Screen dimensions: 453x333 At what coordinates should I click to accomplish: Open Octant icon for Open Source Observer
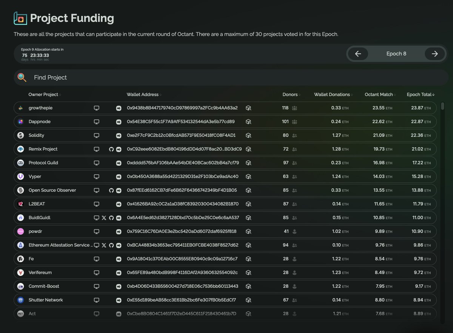pos(119,190)
